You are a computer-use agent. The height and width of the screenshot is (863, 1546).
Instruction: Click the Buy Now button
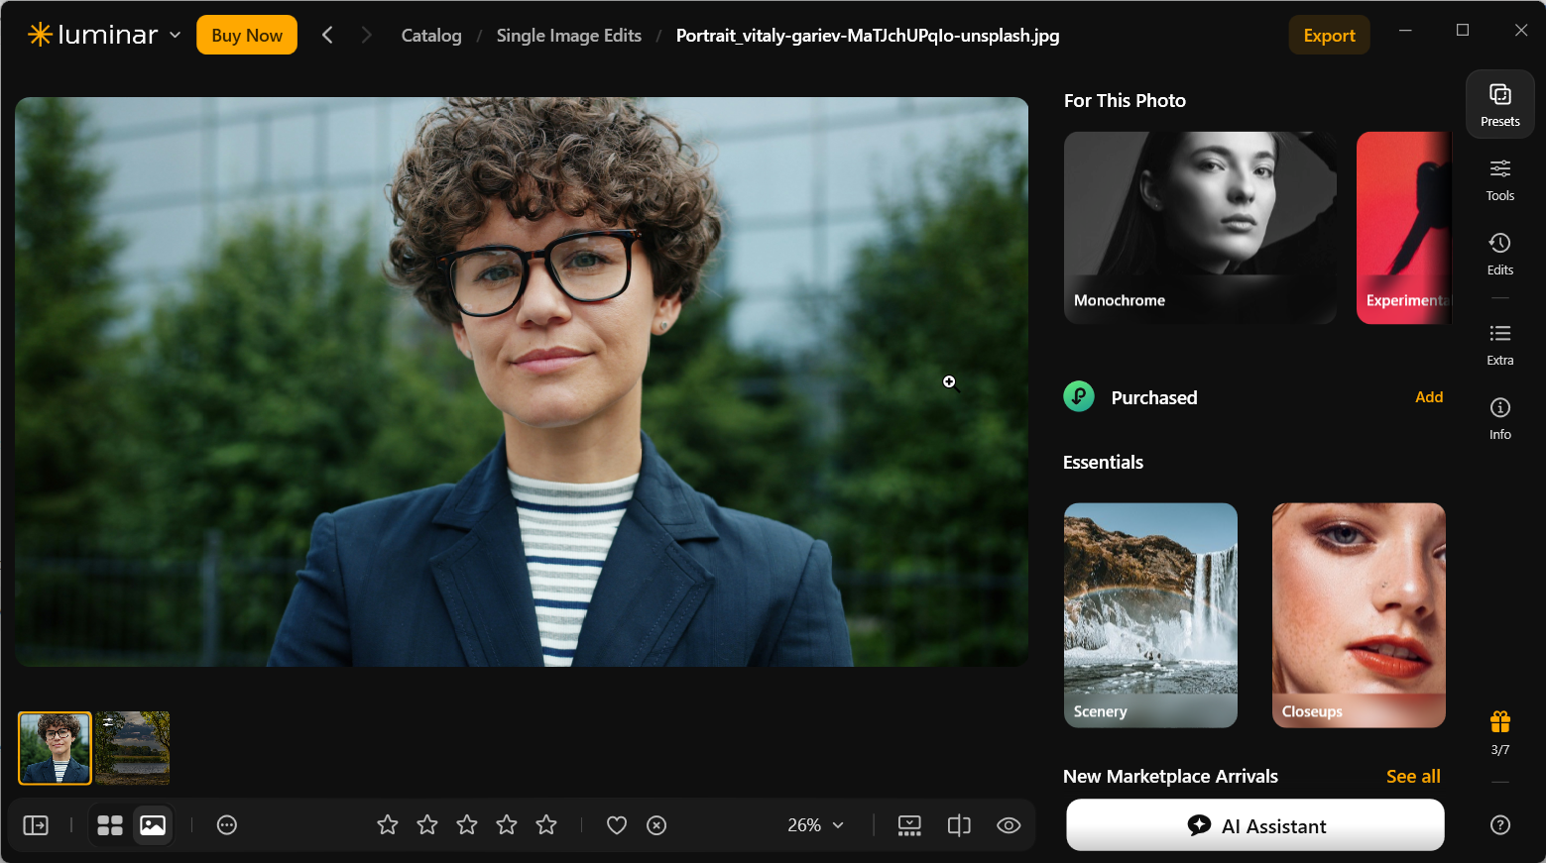click(x=247, y=35)
